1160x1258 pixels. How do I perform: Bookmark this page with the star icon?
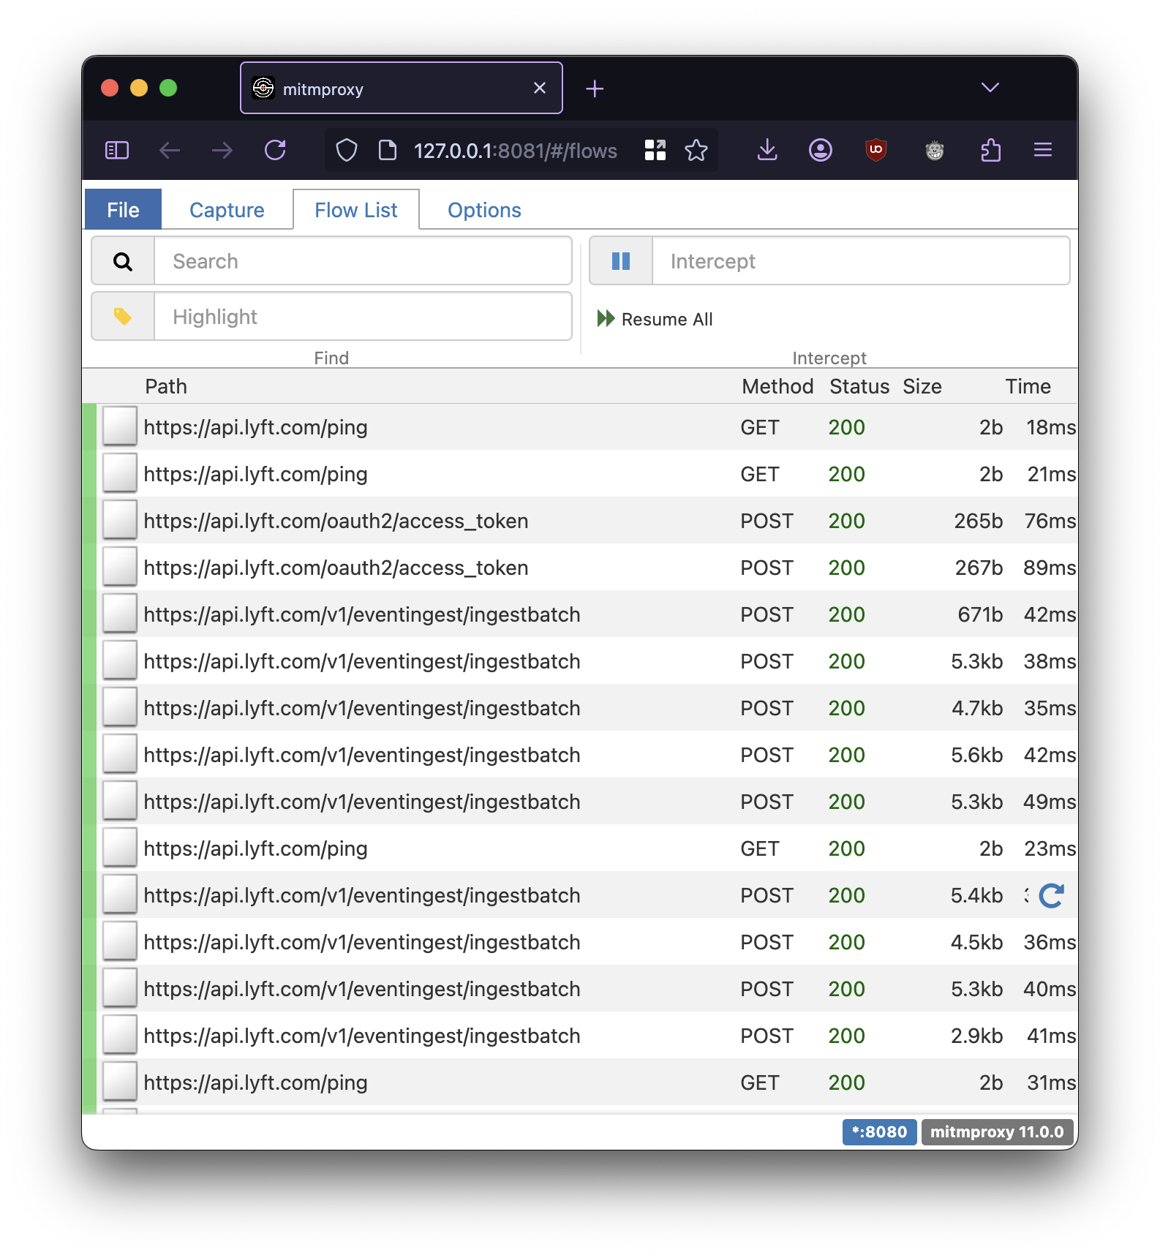click(696, 150)
